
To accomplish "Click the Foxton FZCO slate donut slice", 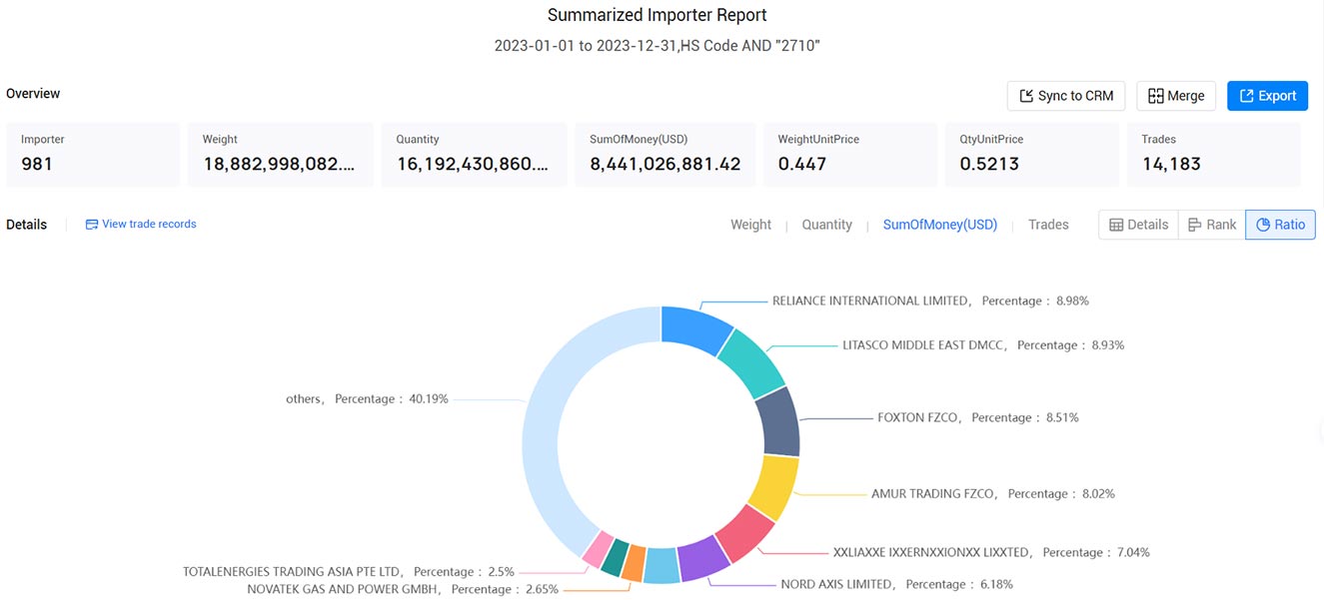I will (778, 421).
